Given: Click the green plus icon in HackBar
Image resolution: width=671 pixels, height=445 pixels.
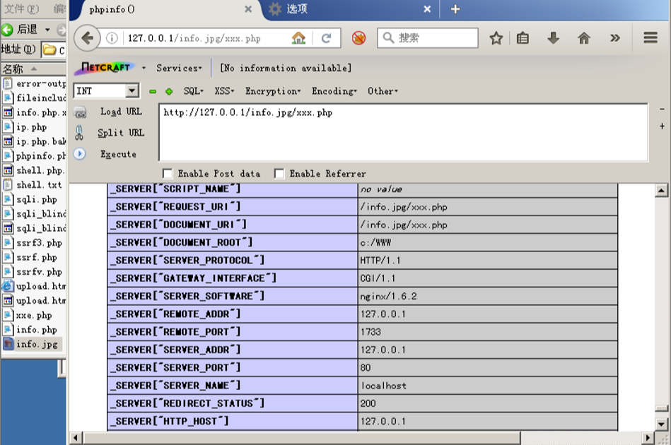Looking at the screenshot, I should pos(169,91).
